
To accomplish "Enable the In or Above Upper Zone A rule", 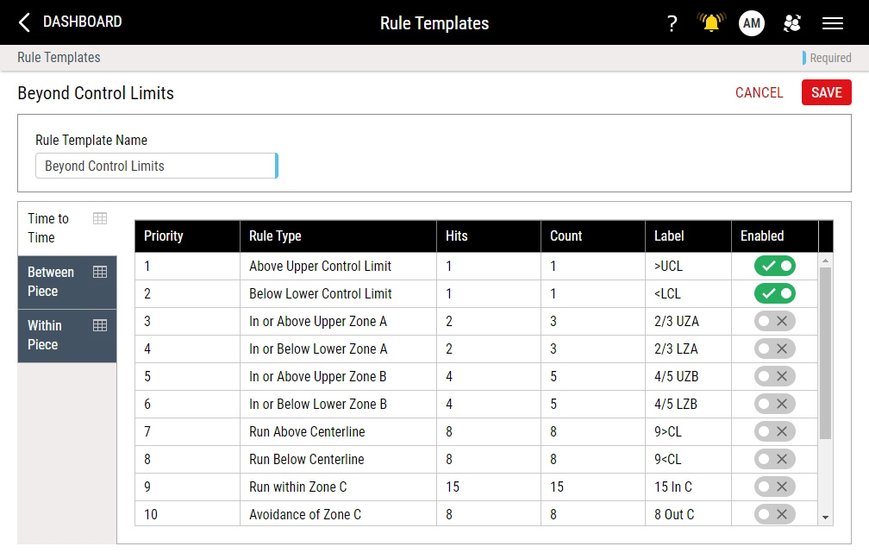I will [x=774, y=321].
